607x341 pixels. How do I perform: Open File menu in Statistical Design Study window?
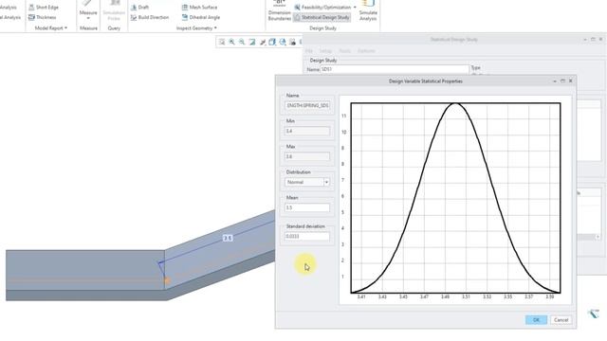(x=308, y=50)
